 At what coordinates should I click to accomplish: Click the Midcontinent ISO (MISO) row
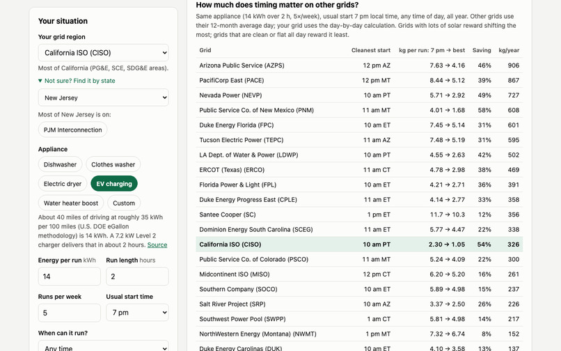click(x=359, y=274)
